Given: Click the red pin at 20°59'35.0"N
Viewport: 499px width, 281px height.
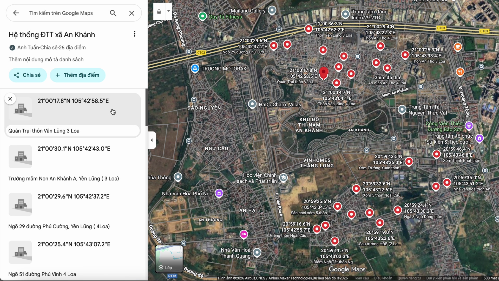Looking at the screenshot, I should tap(447, 182).
